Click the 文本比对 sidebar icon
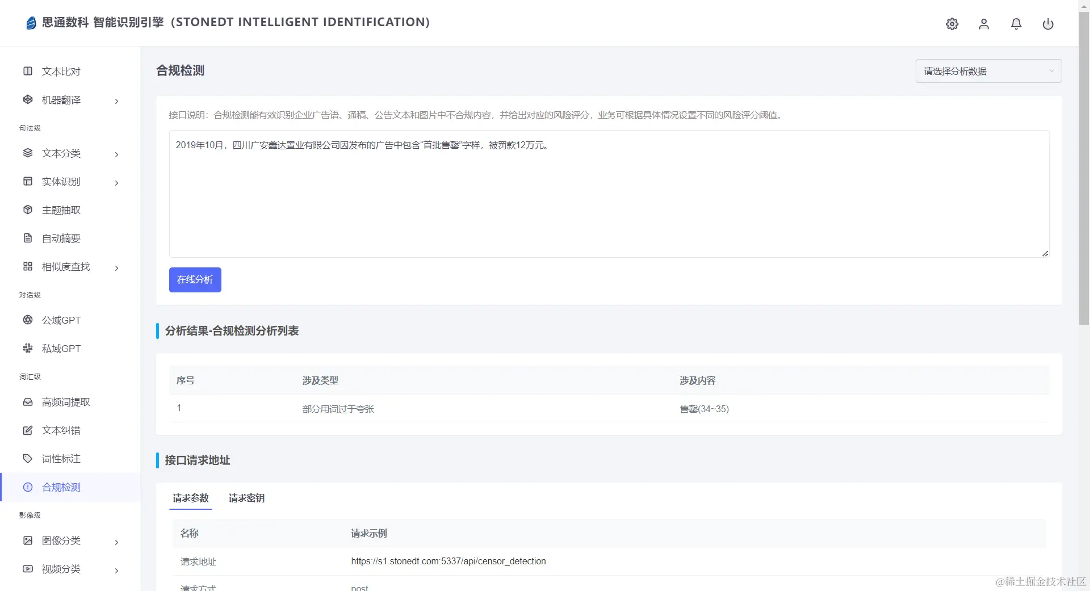 (28, 71)
